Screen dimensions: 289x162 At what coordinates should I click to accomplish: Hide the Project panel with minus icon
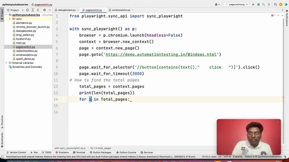click(x=50, y=10)
